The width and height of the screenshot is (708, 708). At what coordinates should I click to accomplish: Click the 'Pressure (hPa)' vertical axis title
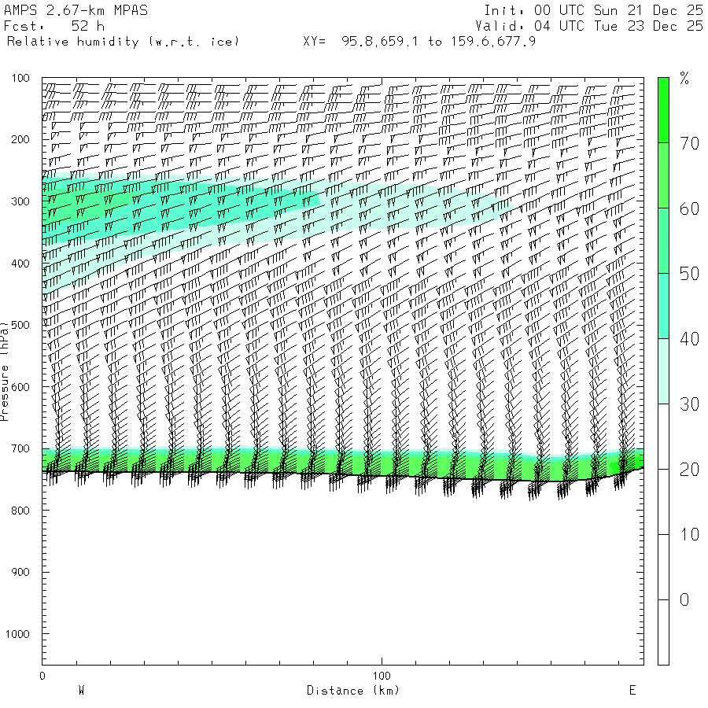tap(5, 371)
